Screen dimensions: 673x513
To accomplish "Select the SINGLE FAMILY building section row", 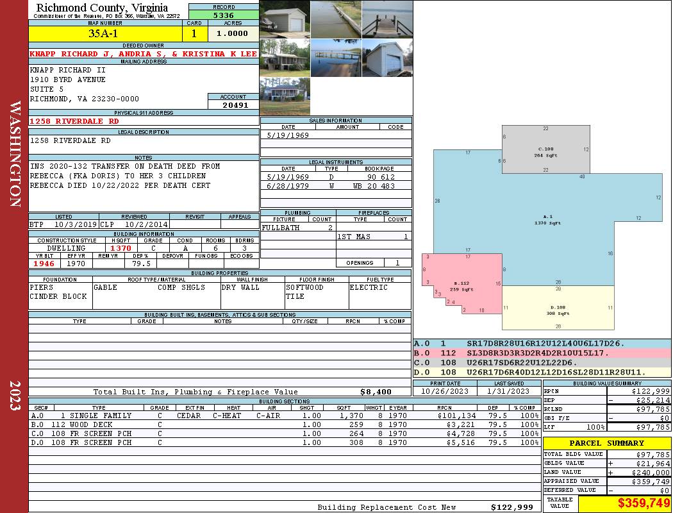I will click(x=284, y=416).
